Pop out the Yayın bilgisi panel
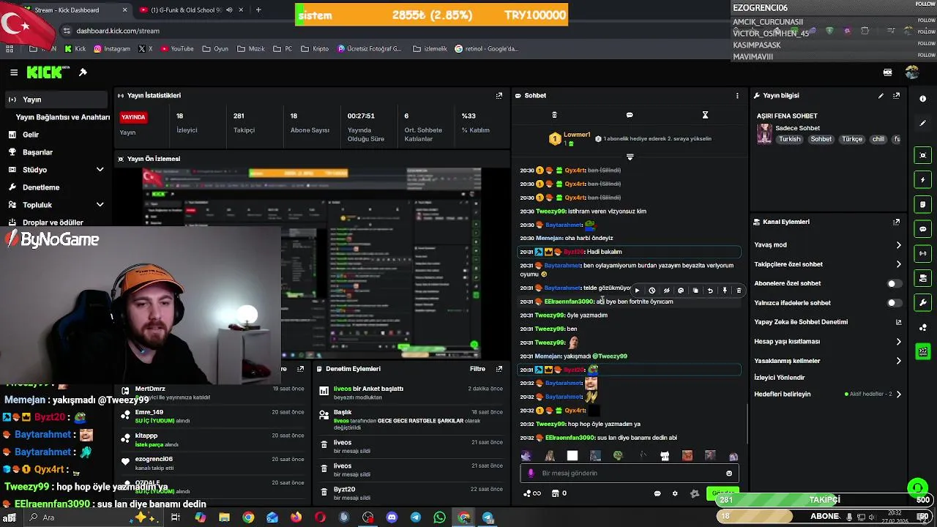Viewport: 937px width, 527px height. pos(897,95)
